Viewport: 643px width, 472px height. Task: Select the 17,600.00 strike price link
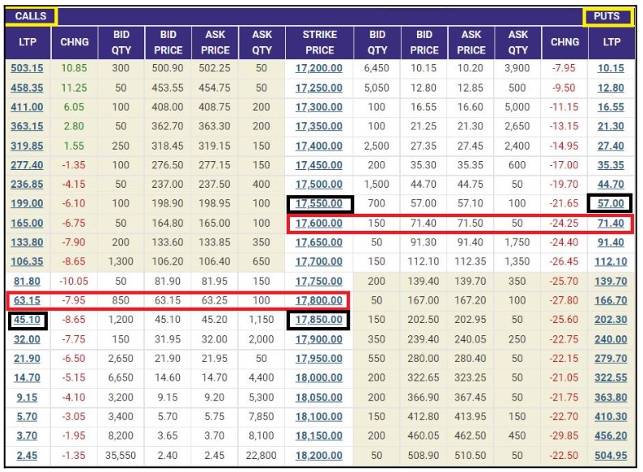[318, 223]
